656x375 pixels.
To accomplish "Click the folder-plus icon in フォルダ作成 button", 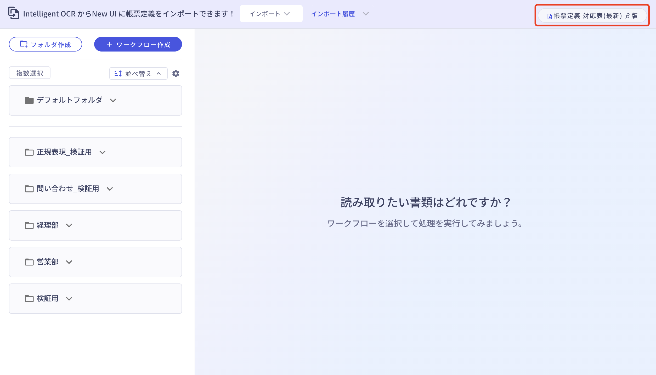I will [23, 44].
